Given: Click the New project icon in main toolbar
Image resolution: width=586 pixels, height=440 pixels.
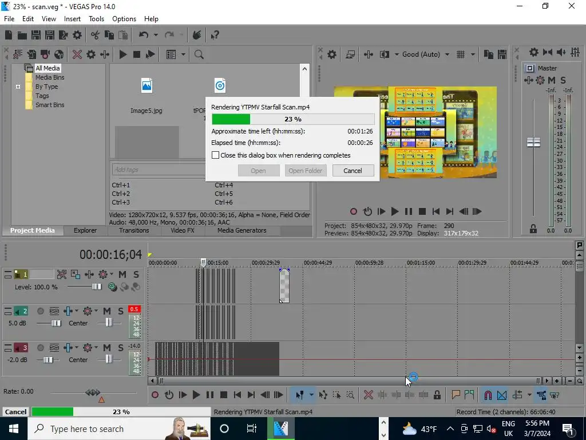Looking at the screenshot, I should click(9, 35).
